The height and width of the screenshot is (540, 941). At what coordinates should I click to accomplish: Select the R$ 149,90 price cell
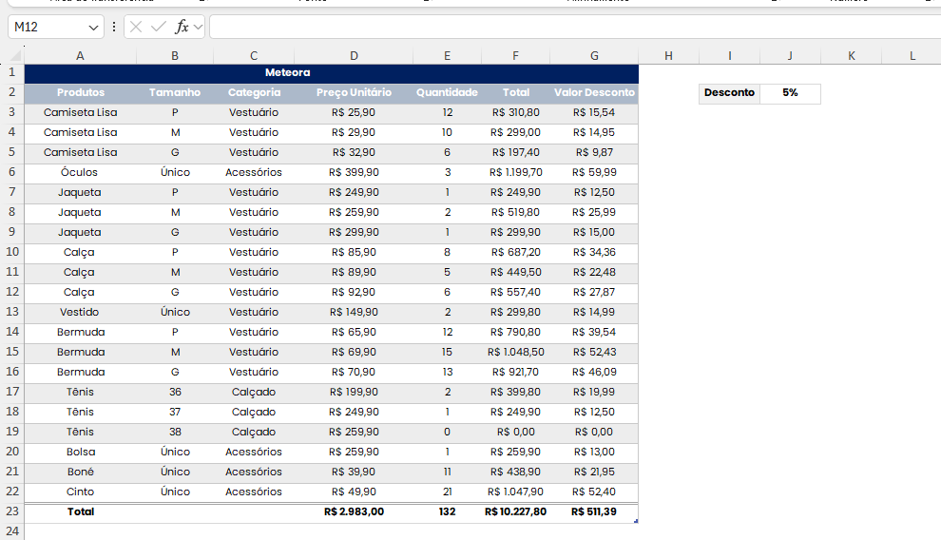[x=355, y=312]
